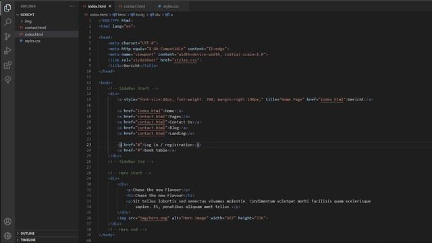The width and height of the screenshot is (432, 243).
Task: Close the index.html editor tab
Action: pos(110,6)
